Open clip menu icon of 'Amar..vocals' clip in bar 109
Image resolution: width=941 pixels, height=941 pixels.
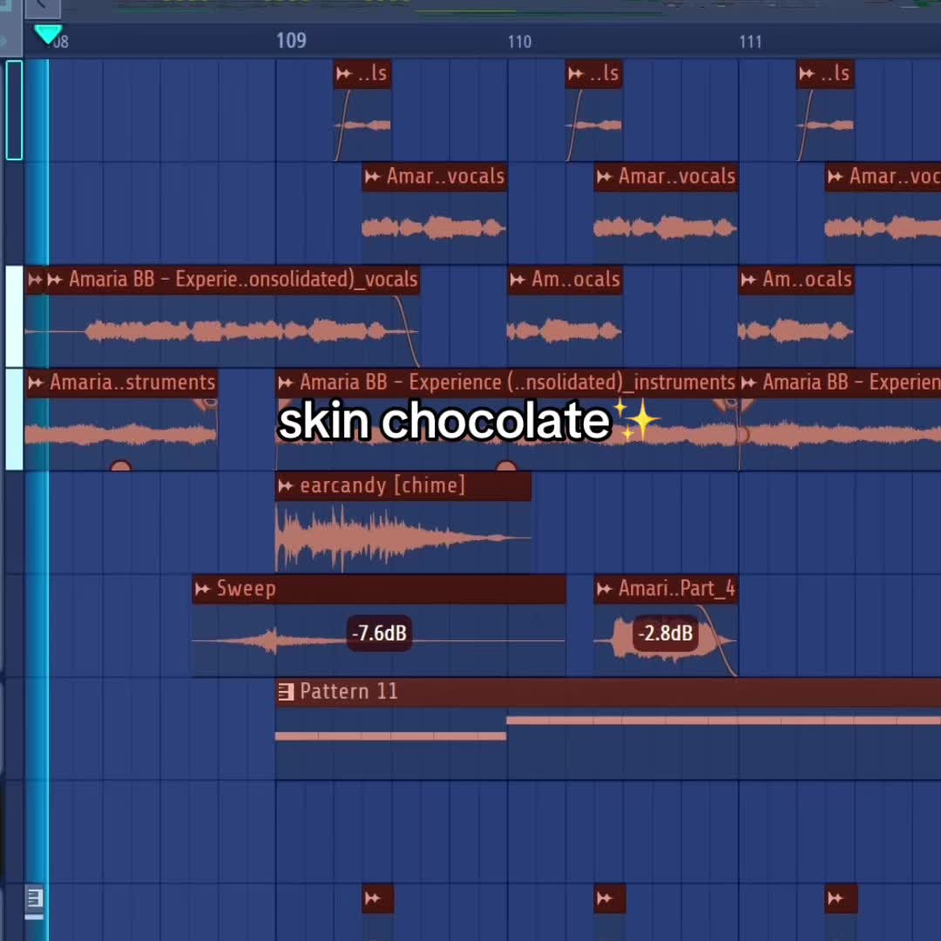pyautogui.click(x=373, y=177)
